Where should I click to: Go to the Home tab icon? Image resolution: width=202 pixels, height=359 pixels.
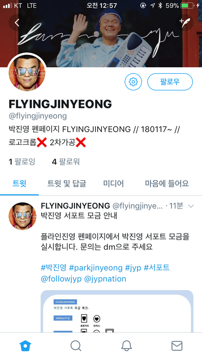pos(25,346)
